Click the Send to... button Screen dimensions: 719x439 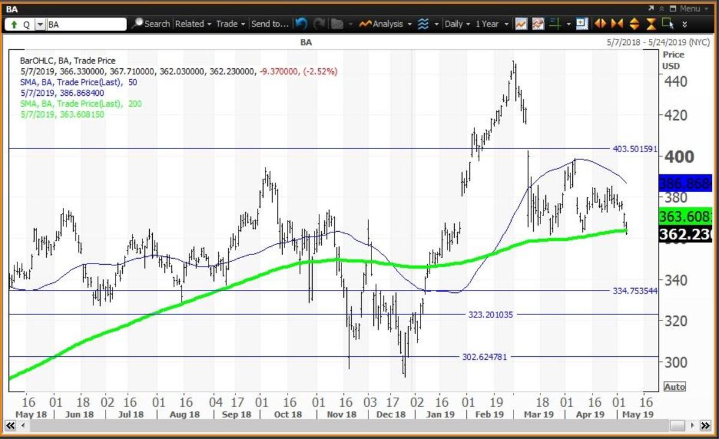pyautogui.click(x=270, y=24)
